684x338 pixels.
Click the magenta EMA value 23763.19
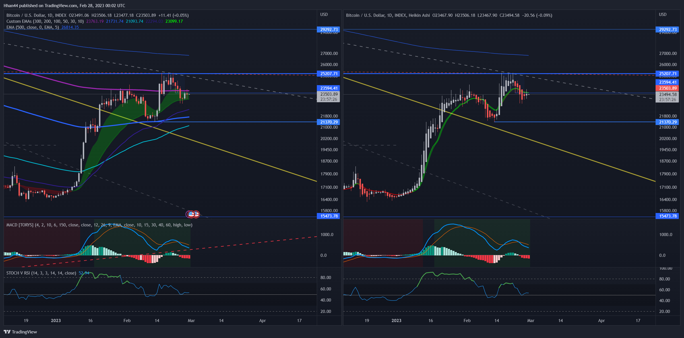click(x=95, y=21)
